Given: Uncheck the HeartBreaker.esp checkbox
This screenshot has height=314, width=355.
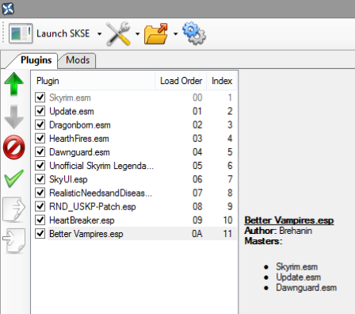Looking at the screenshot, I should coord(40,220).
